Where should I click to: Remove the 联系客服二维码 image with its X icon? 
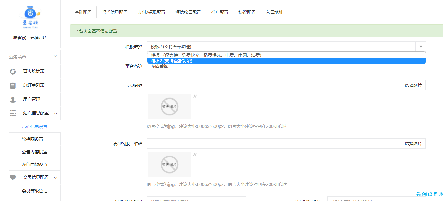[195, 154]
